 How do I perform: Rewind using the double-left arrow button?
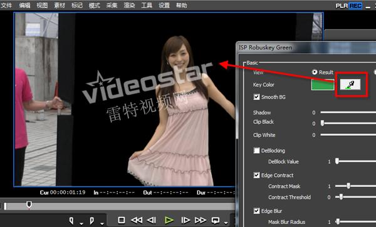[137, 220]
